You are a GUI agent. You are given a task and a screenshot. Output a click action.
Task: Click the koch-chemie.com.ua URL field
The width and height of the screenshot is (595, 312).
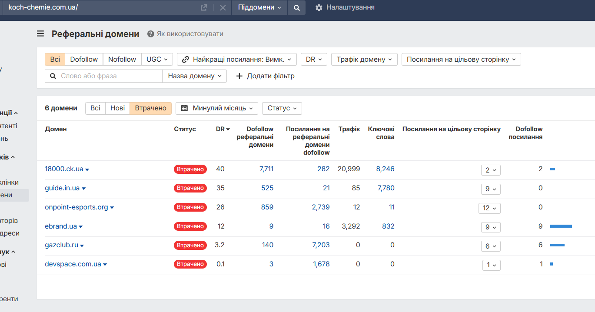100,7
